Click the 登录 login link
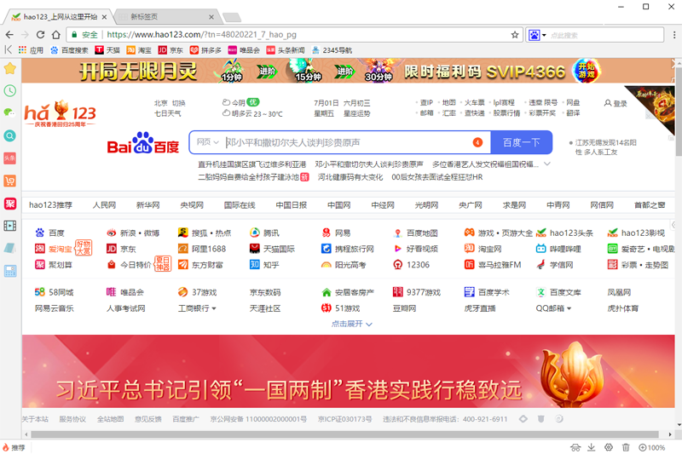Screen dimensions: 682x454 [616, 103]
